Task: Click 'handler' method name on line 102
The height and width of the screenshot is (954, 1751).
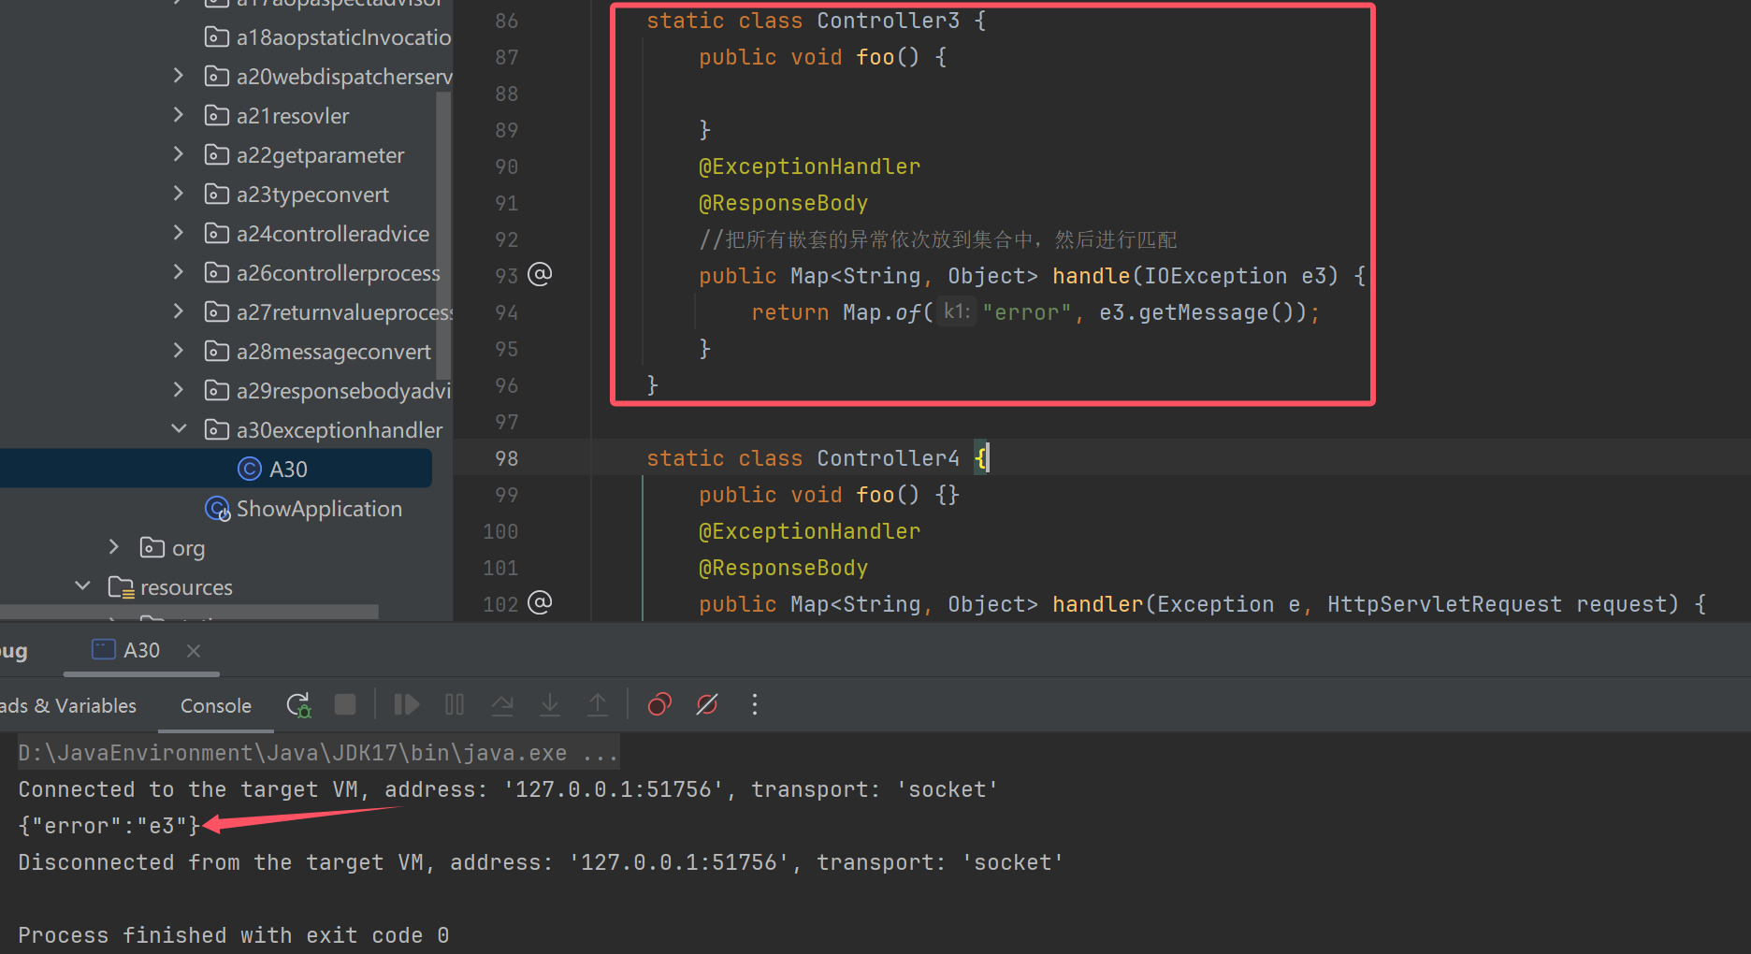Action: pos(1098,604)
